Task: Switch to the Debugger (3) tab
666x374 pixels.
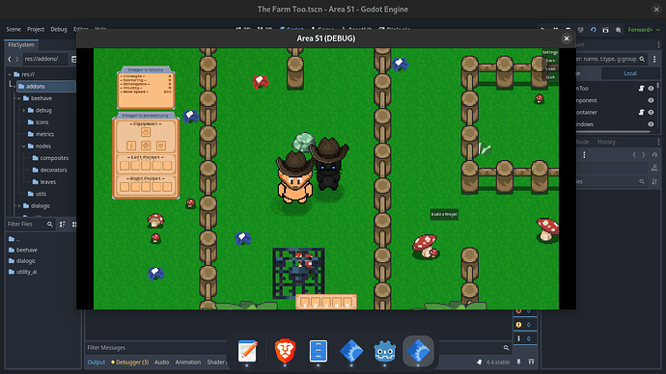Action: click(130, 362)
